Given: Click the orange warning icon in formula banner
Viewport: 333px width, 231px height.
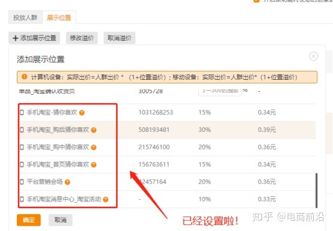Looking at the screenshot, I should pos(25,77).
